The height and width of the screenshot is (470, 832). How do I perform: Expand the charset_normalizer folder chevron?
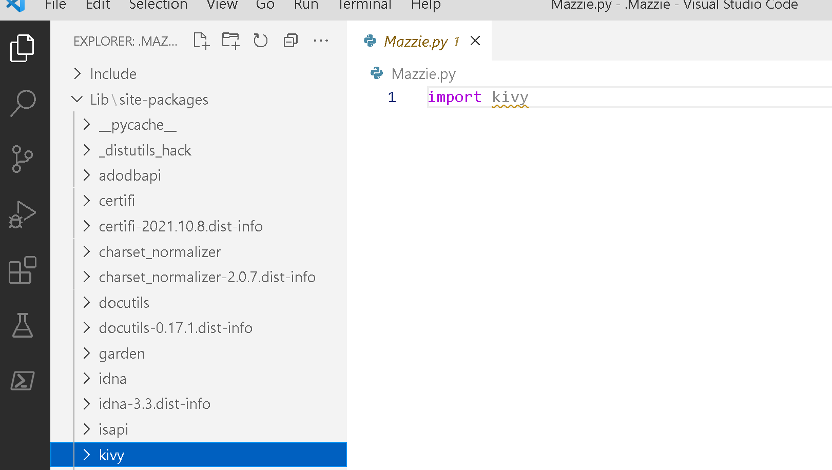tap(87, 251)
